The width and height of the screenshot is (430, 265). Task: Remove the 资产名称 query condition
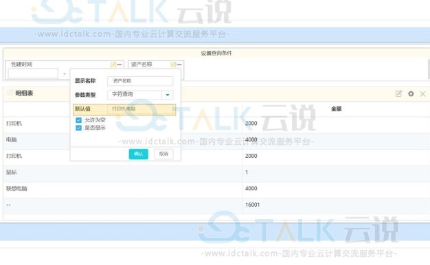(x=179, y=65)
